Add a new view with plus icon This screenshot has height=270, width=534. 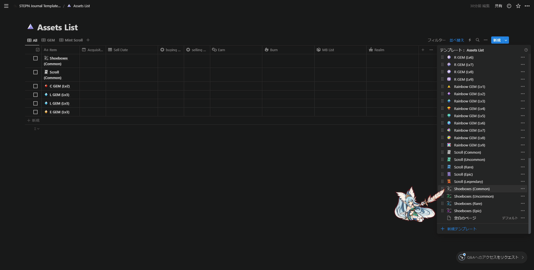(x=88, y=40)
